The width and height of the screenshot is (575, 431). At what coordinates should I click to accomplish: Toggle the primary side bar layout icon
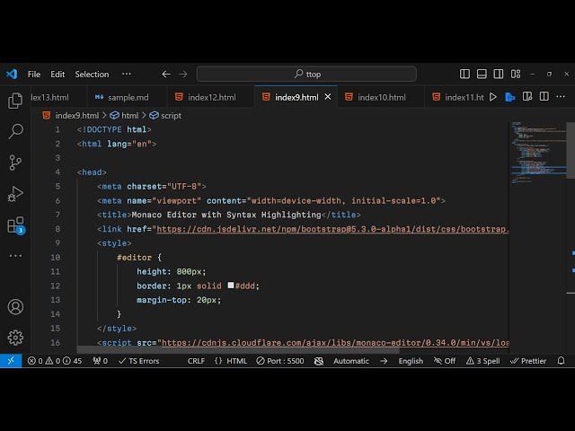[x=464, y=75]
